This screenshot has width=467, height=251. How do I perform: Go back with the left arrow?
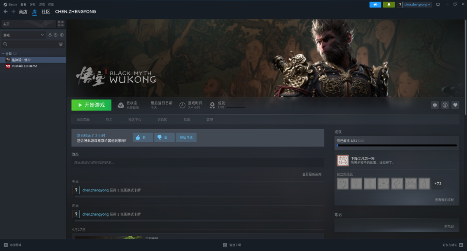click(x=6, y=12)
